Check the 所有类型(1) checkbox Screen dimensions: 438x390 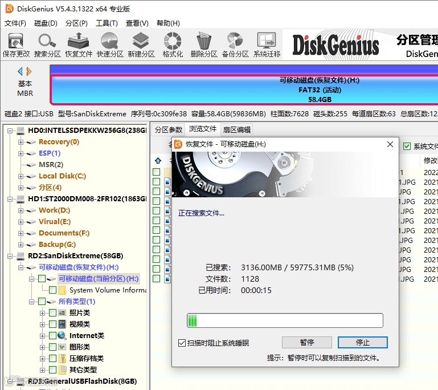coord(42,302)
